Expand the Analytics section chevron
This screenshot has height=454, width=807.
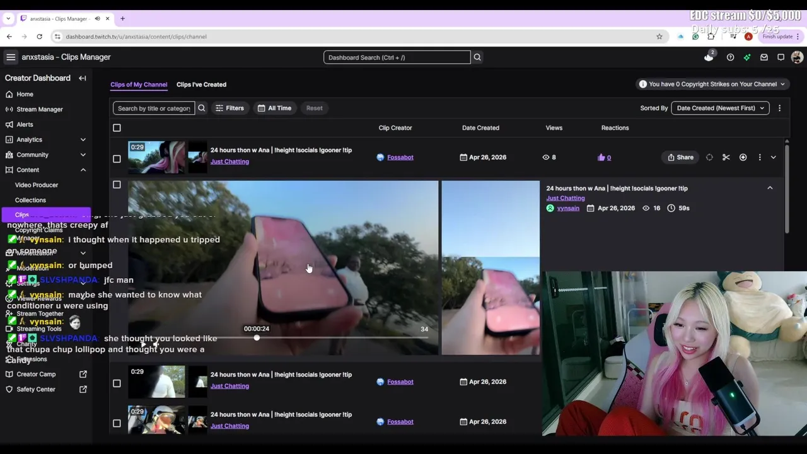[83, 139]
